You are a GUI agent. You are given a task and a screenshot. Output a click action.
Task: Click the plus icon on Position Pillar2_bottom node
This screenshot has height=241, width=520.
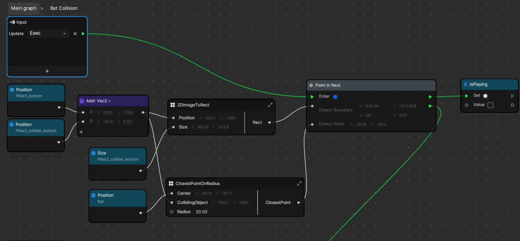[12, 90]
